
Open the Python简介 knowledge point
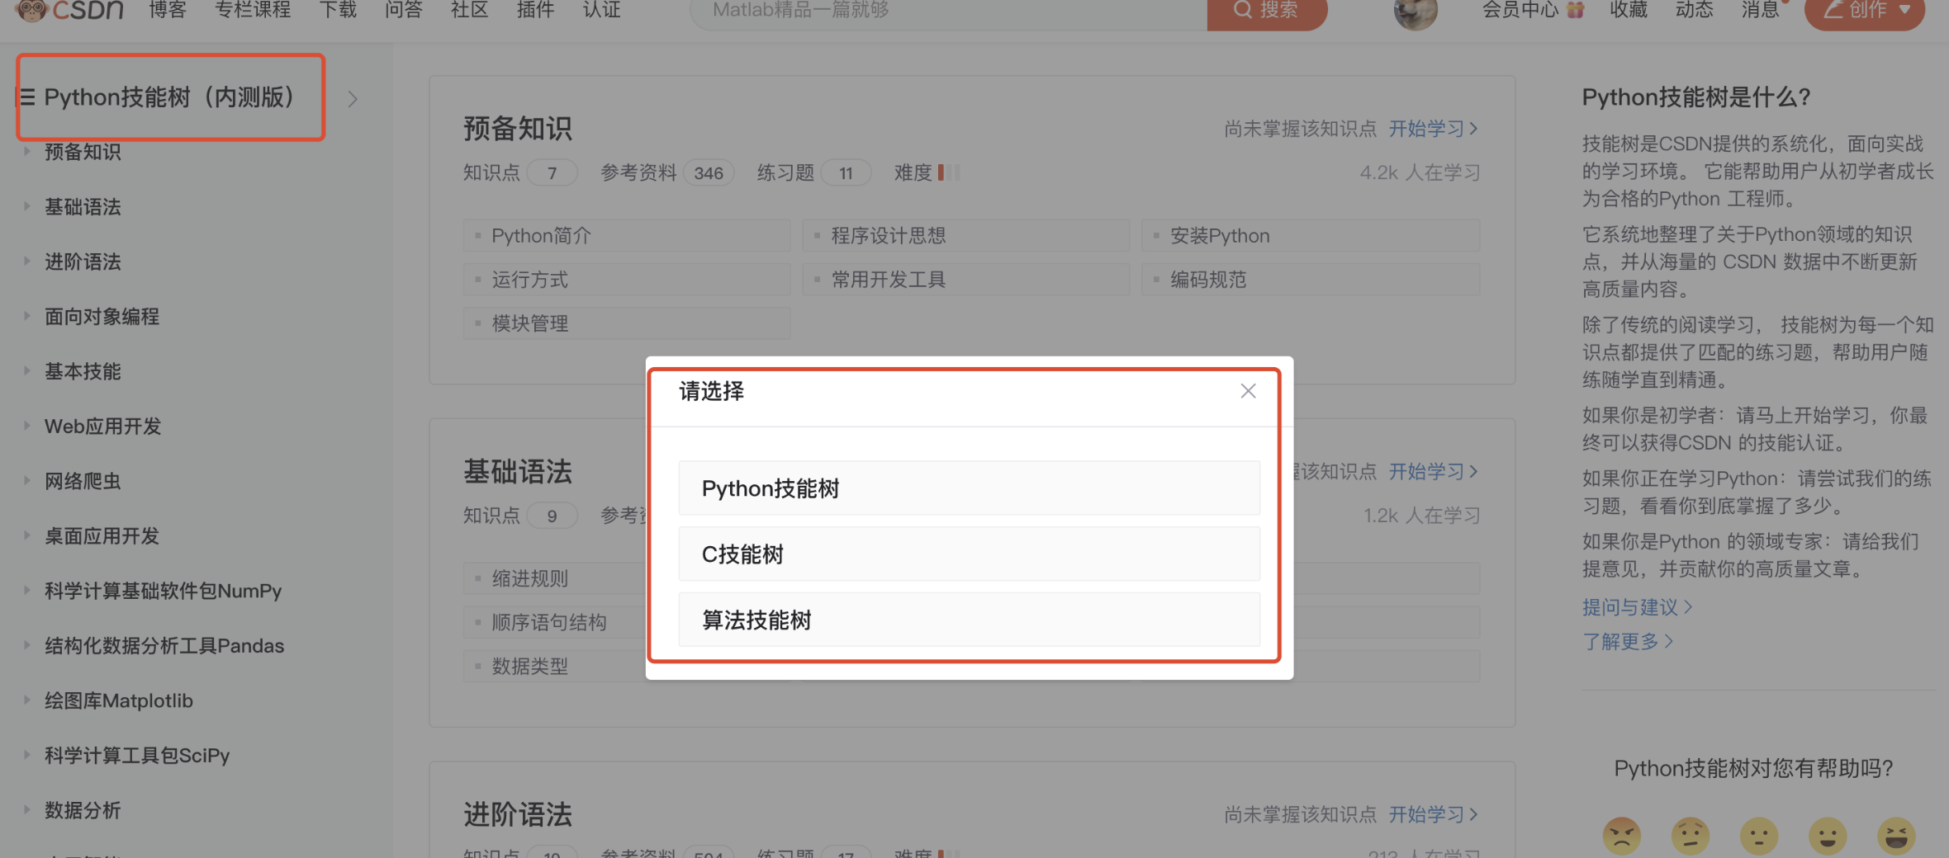tap(627, 236)
